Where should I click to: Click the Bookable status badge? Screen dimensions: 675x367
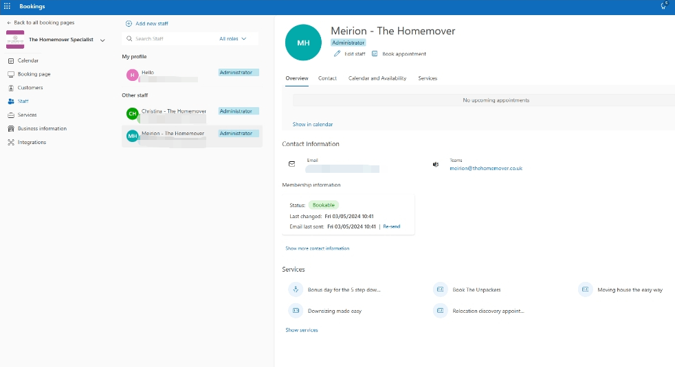tap(323, 205)
